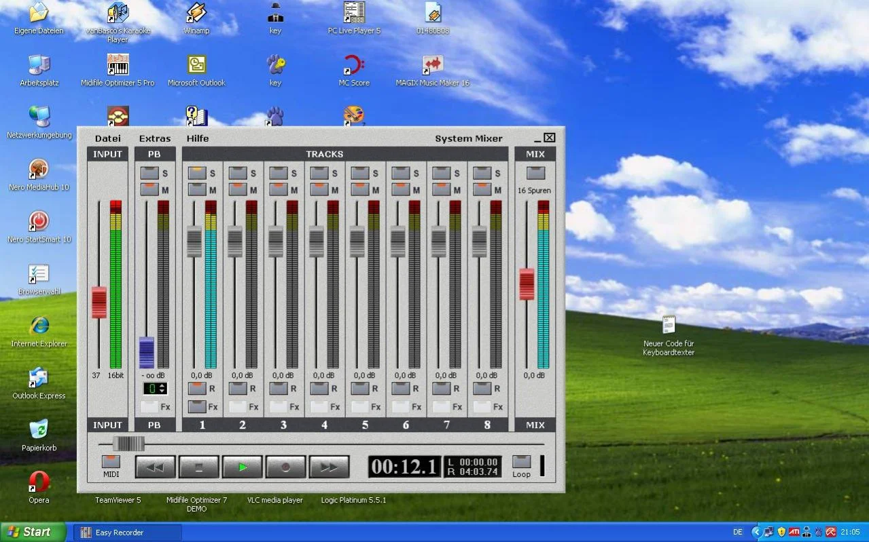Viewport: 869px width, 542px height.
Task: Open the Extras menu
Action: (x=155, y=138)
